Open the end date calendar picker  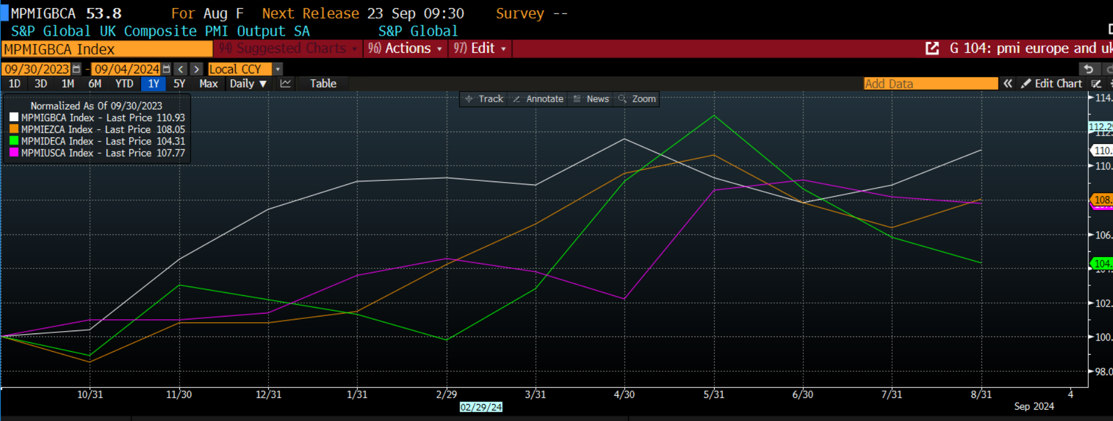(x=166, y=69)
